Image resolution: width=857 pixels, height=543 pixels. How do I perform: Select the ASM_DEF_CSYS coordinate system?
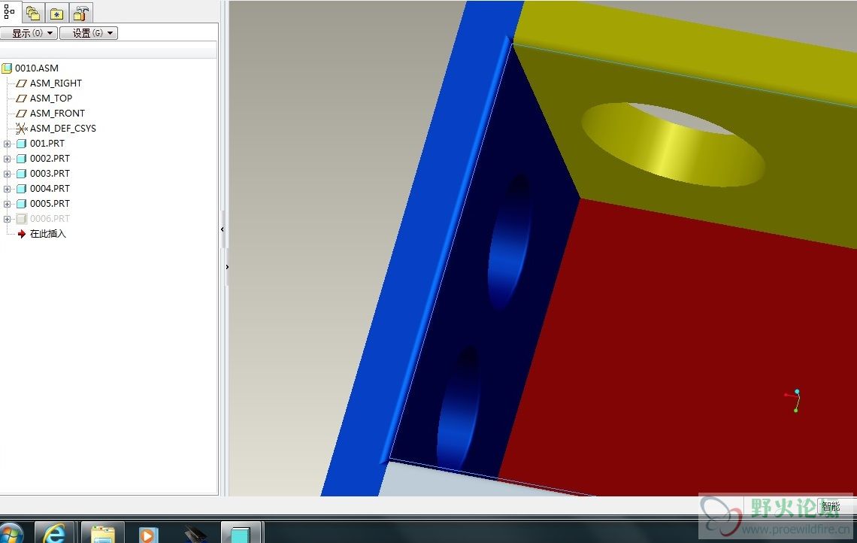click(x=63, y=129)
